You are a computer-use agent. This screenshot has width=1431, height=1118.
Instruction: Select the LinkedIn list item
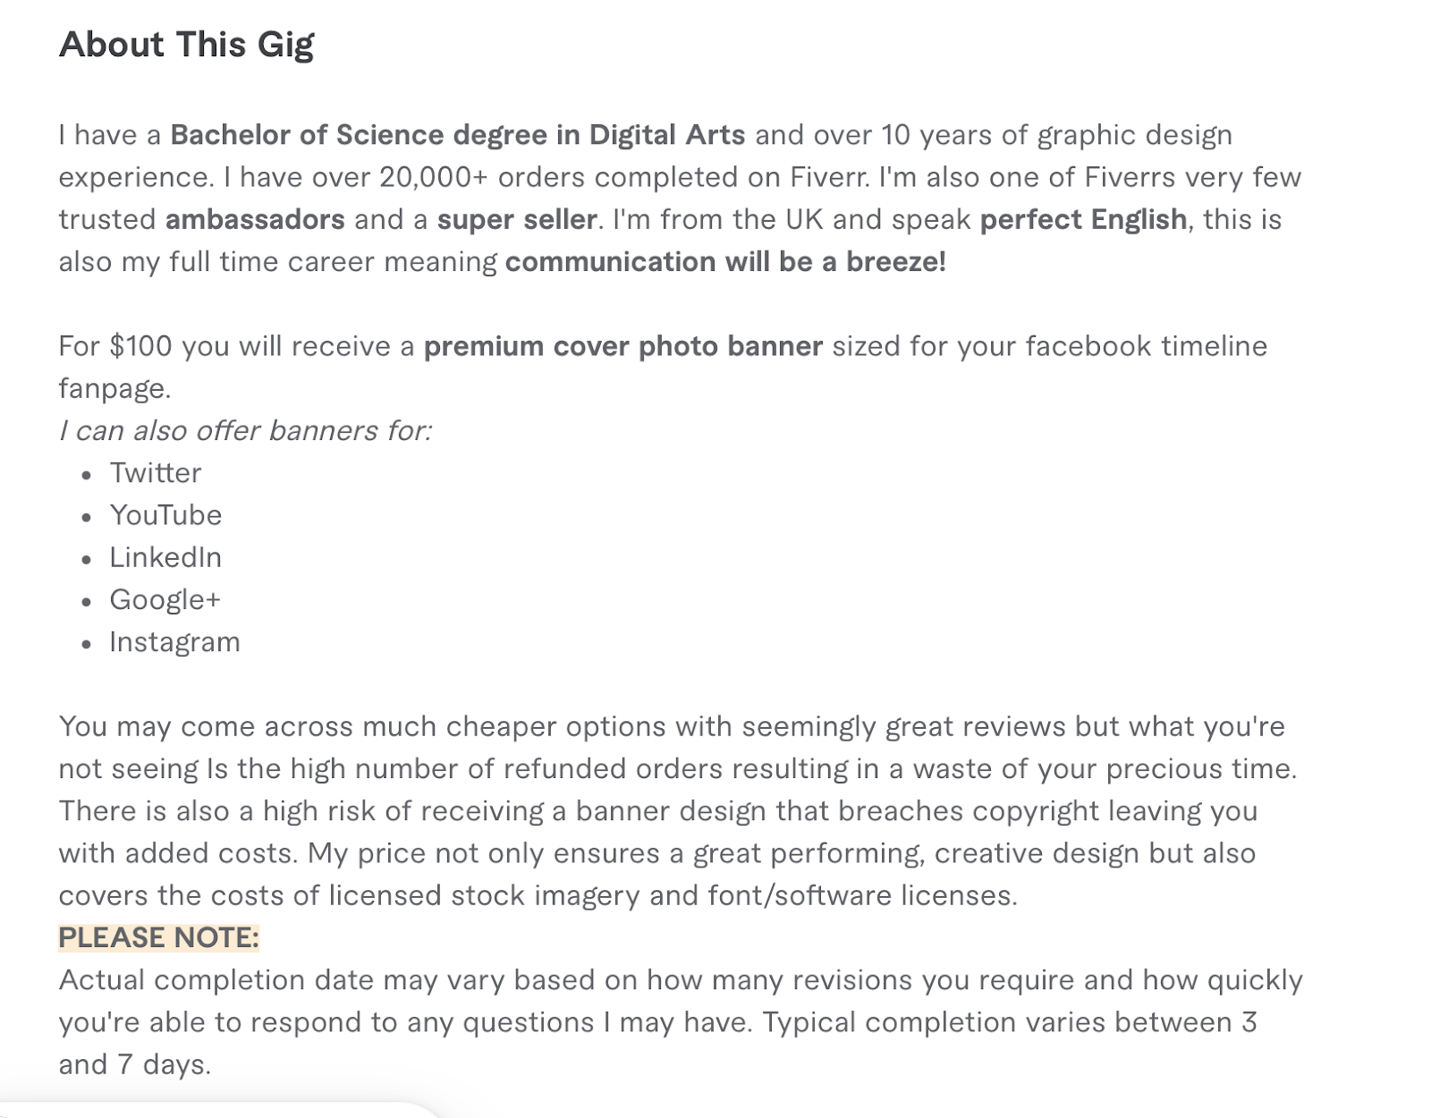165,558
